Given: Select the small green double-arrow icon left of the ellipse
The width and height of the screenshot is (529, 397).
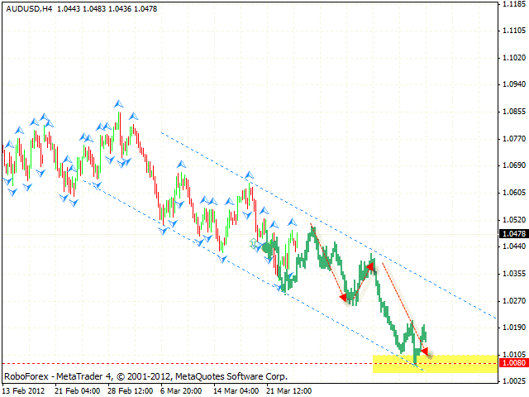Looking at the screenshot, I should pos(254,242).
